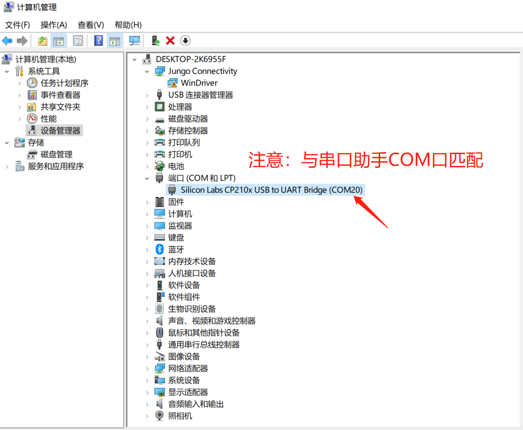Click Scan for hardware changes icon
Viewport: 523px width, 430px height.
pos(135,41)
